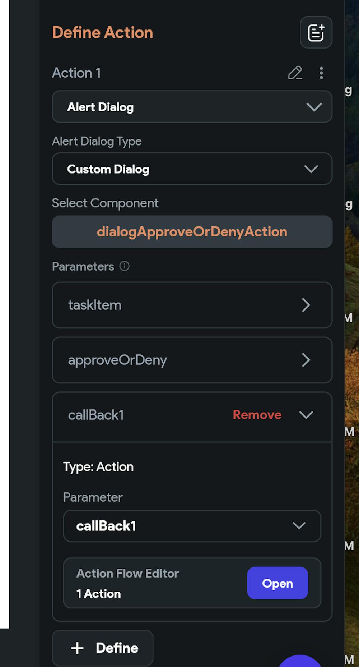Collapse the callBack1 parameter section
This screenshot has height=667, width=359.
(306, 415)
